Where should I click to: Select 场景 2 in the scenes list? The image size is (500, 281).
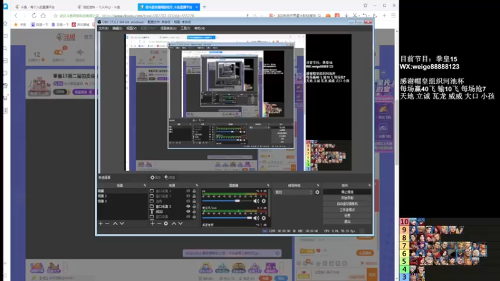122,196
